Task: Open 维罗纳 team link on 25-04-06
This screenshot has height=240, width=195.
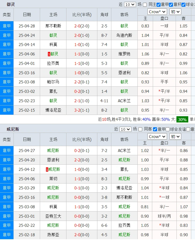Action: [x=124, y=54]
